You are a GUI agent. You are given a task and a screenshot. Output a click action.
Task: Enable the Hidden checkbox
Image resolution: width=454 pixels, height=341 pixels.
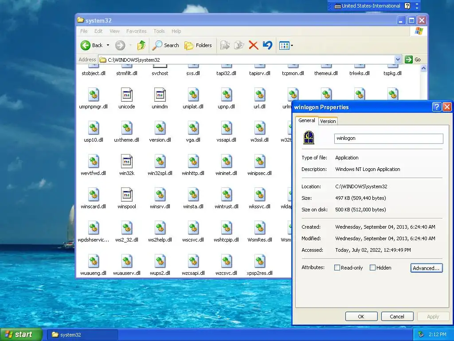[x=372, y=268]
